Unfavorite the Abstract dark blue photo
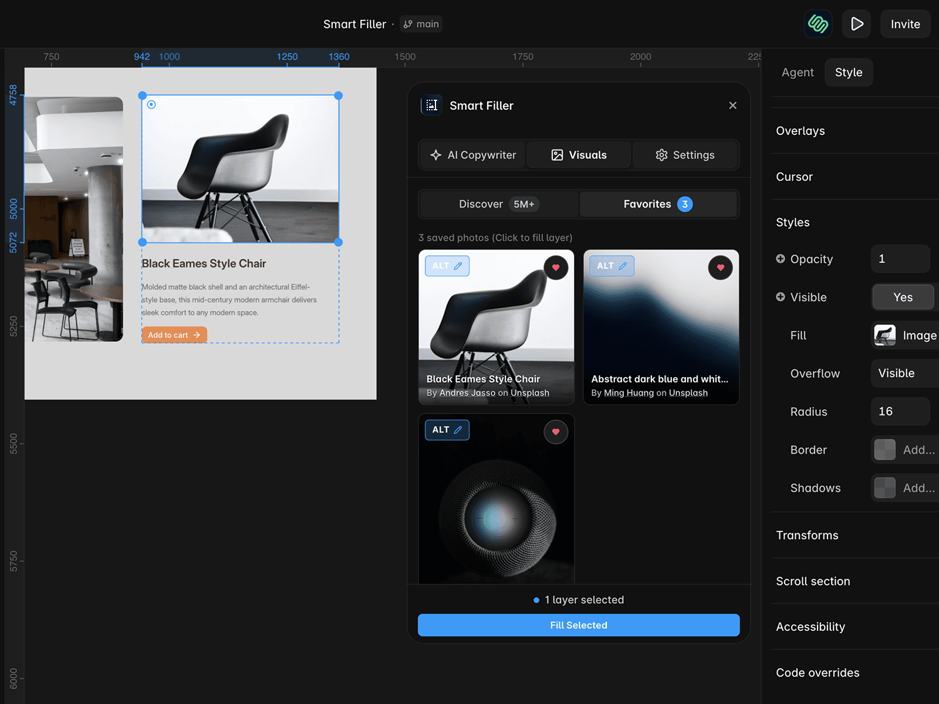939x704 pixels. click(x=720, y=268)
